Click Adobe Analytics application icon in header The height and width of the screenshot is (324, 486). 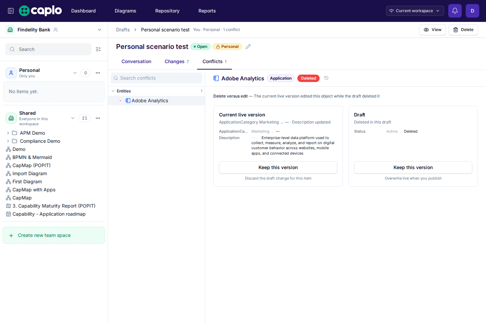[x=216, y=78]
